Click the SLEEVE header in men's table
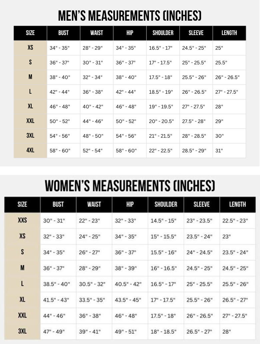 [x=196, y=33]
